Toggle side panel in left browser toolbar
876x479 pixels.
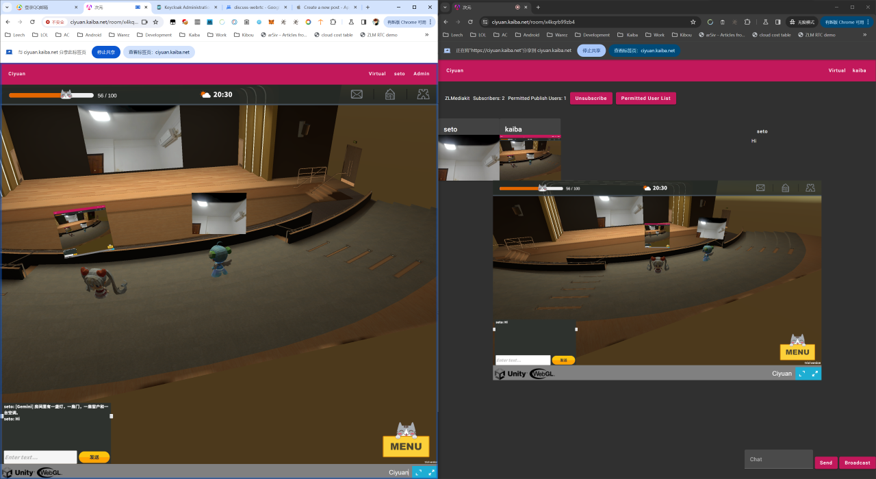click(x=363, y=22)
